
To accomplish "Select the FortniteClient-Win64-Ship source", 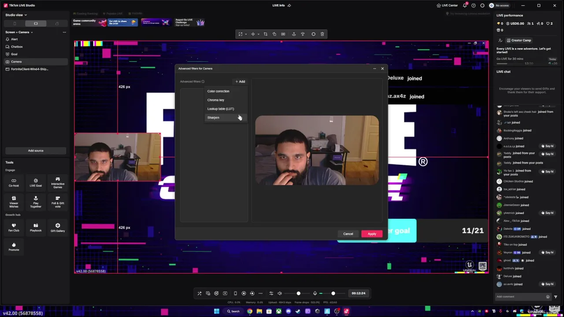I will click(x=36, y=69).
